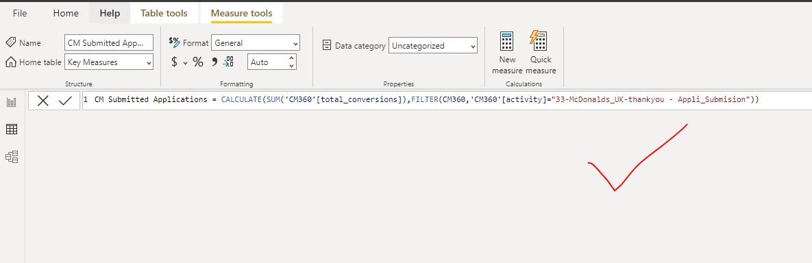Viewport: 812px width, 263px height.
Task: Click the Data category icon
Action: (x=327, y=46)
